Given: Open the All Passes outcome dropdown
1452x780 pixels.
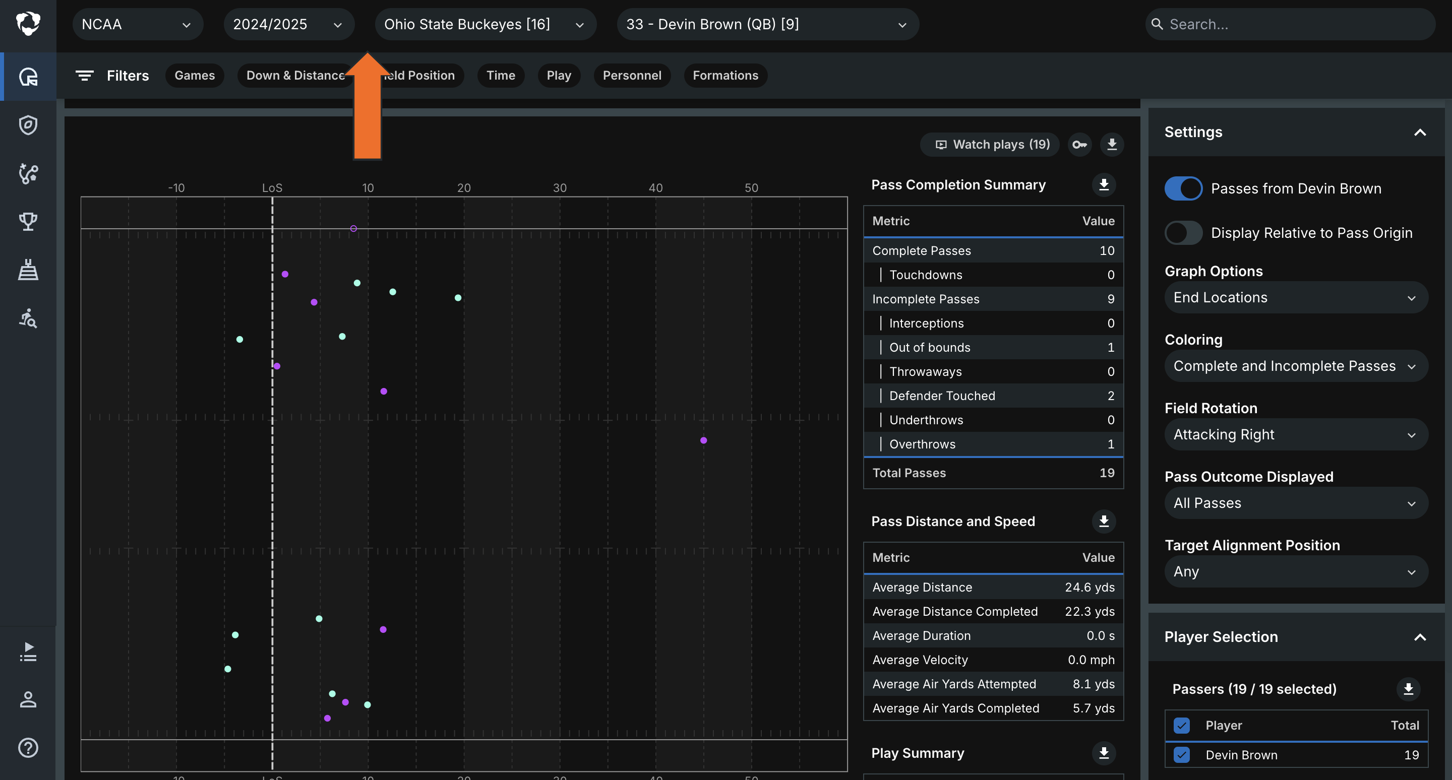Looking at the screenshot, I should click(x=1296, y=503).
